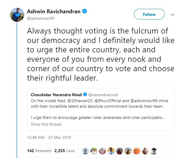Click the 12:48 AM - 25 Mar 2019 timestamp

point(49,137)
